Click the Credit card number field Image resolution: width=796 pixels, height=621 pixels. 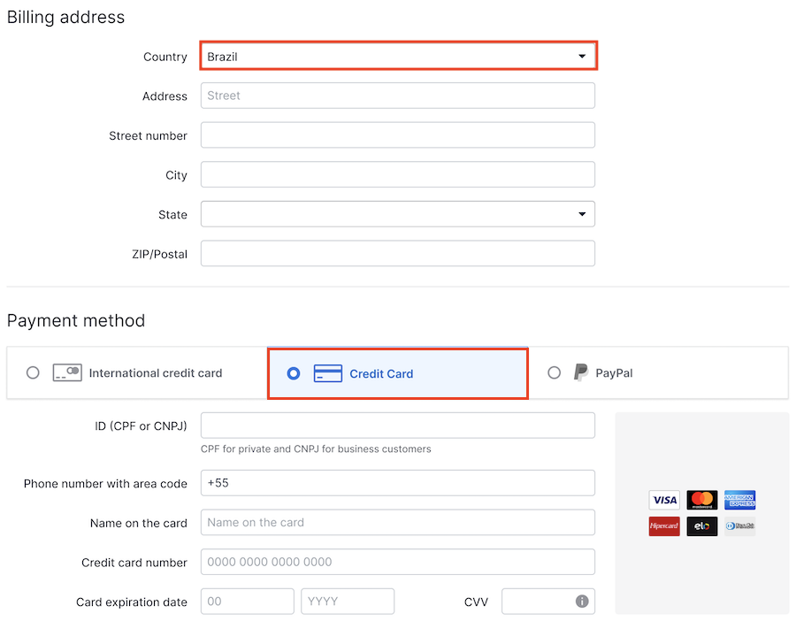pyautogui.click(x=397, y=562)
